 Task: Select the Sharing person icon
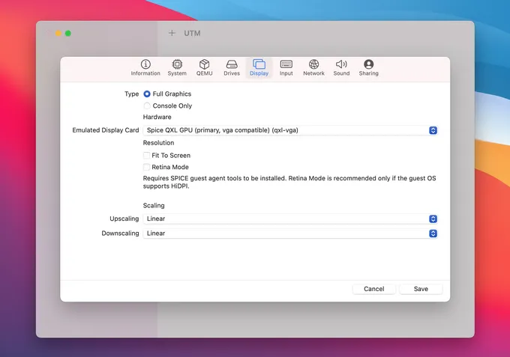click(368, 64)
